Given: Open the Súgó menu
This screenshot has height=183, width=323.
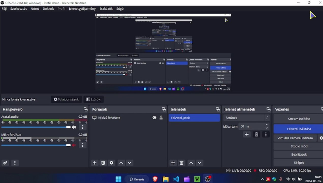Looking at the screenshot, I should 120,9.
